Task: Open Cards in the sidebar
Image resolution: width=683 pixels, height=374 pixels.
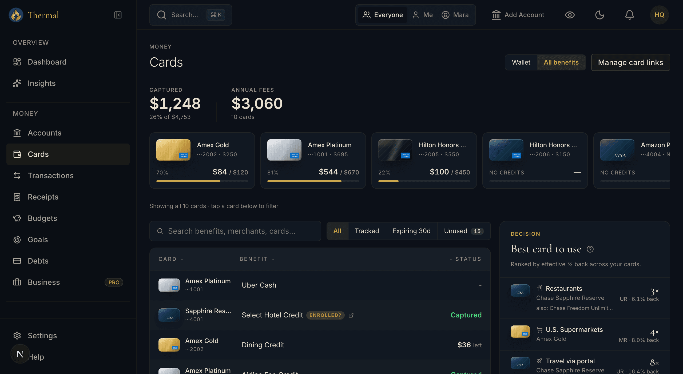Action: [x=68, y=154]
